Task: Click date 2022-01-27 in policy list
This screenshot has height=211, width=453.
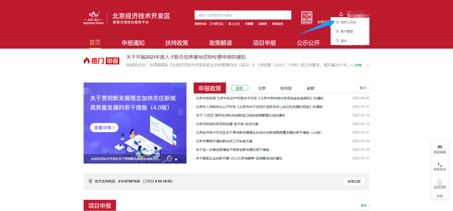Action: point(361,159)
